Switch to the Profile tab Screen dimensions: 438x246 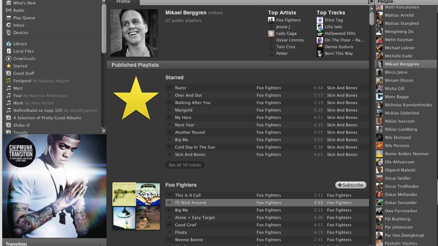(x=124, y=2)
